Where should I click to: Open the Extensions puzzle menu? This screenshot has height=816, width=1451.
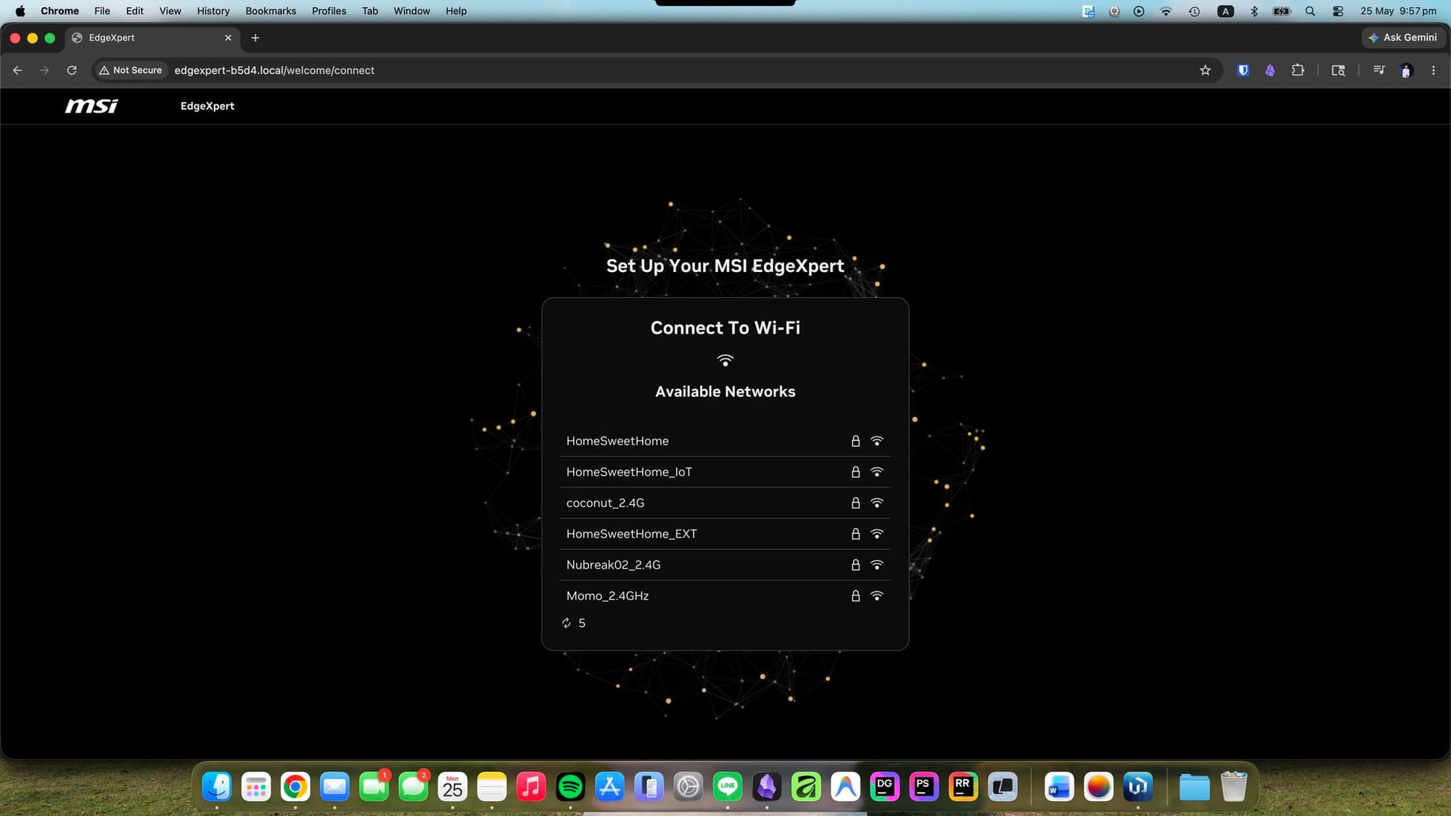1298,70
